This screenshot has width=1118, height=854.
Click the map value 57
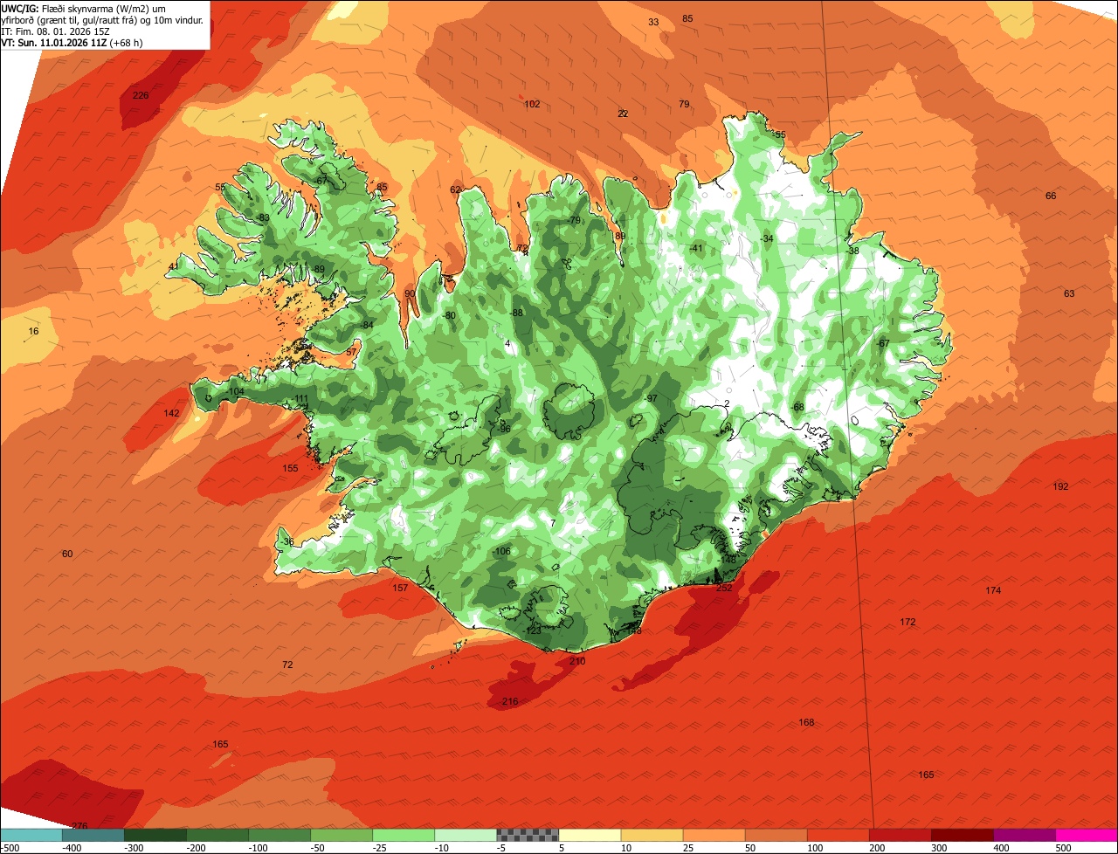pos(351,352)
